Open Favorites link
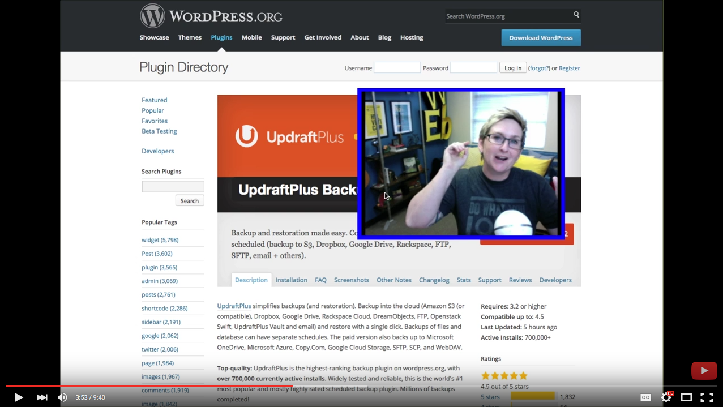The image size is (723, 407). coord(155,121)
